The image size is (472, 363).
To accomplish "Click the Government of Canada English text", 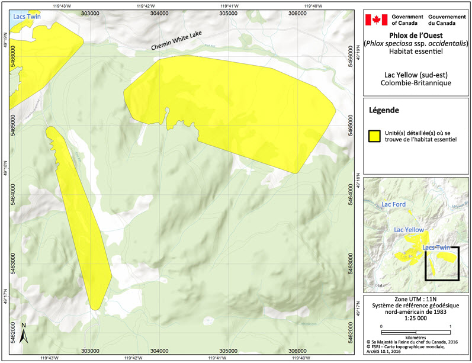I will (x=407, y=20).
